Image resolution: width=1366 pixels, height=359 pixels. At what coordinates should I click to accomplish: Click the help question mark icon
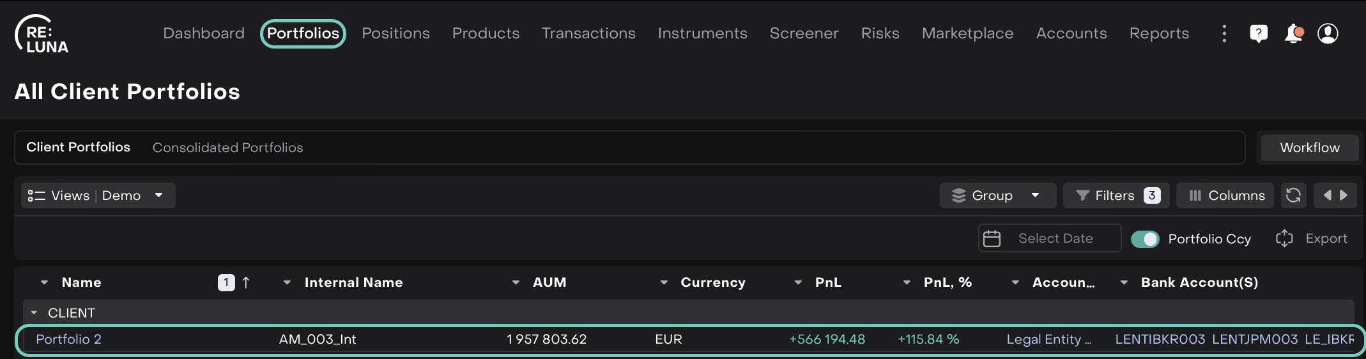[x=1258, y=33]
